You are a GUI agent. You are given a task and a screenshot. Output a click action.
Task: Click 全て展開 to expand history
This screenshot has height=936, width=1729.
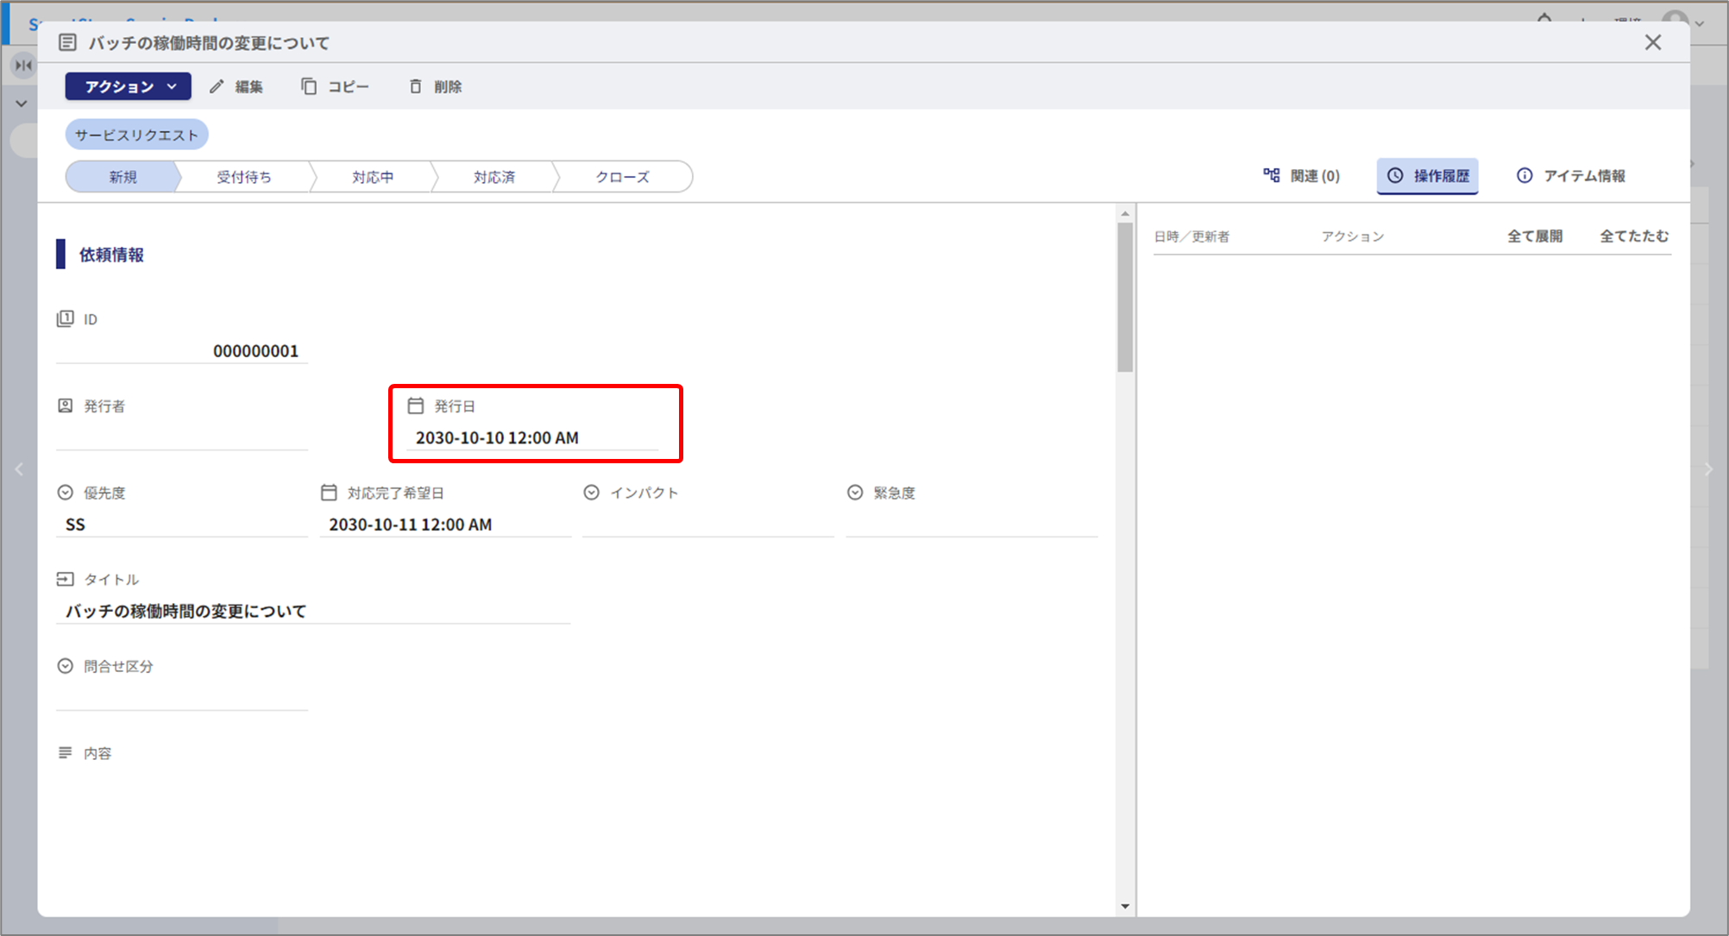pyautogui.click(x=1534, y=236)
